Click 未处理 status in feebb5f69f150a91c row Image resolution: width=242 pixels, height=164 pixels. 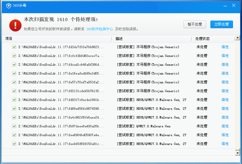[x=202, y=144]
